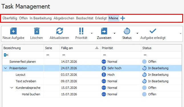Click priority icon of Hotel buchen row
The height and width of the screenshot is (107, 184).
pos(104,94)
